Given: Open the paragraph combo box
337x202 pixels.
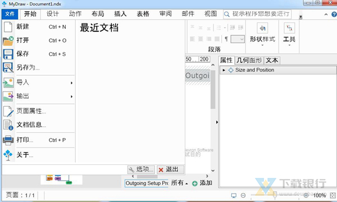Looking at the screenshot, I should pyautogui.click(x=238, y=39).
